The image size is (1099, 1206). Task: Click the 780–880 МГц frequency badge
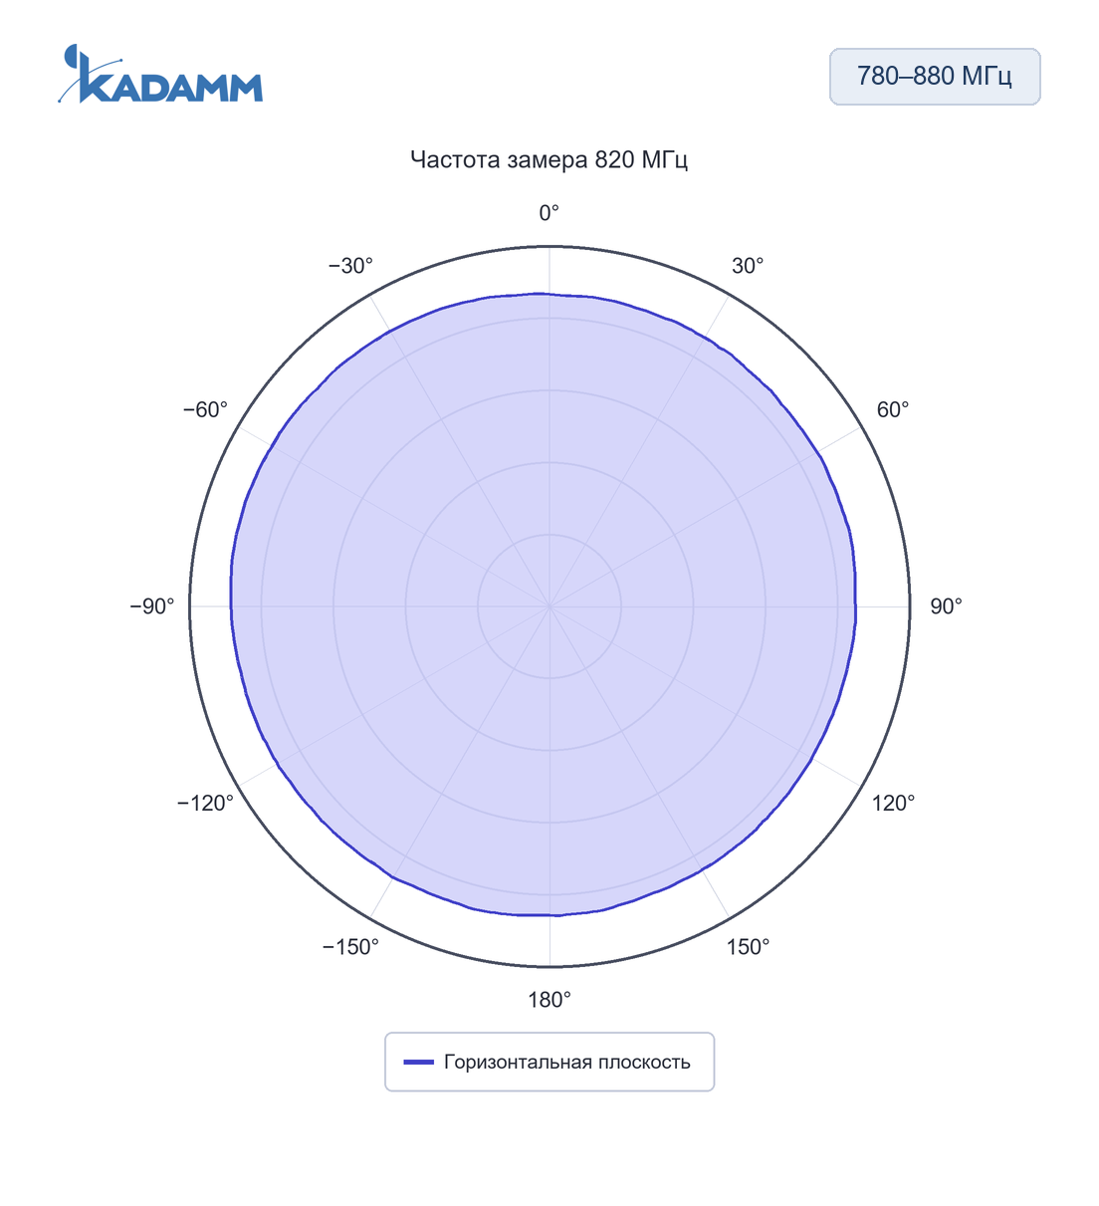tap(935, 77)
